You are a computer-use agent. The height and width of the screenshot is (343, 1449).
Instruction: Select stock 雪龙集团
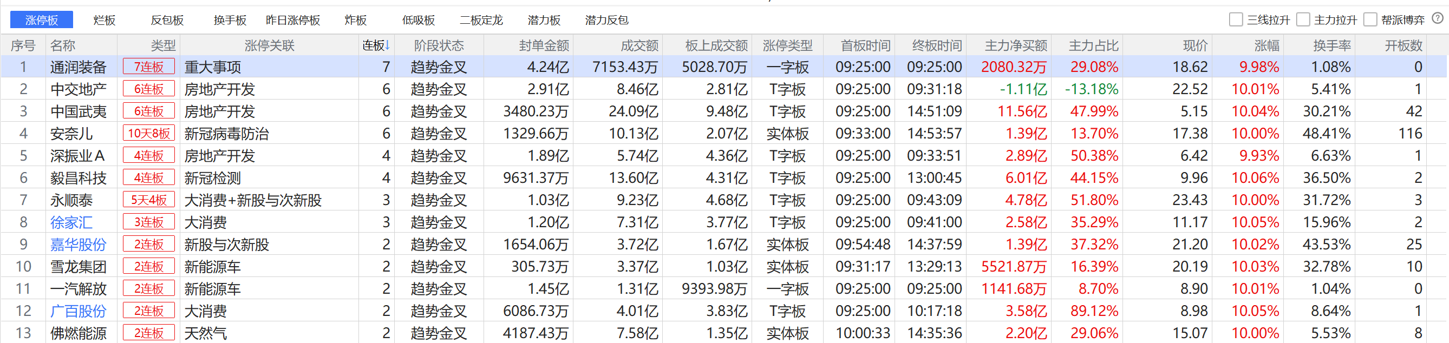click(78, 267)
